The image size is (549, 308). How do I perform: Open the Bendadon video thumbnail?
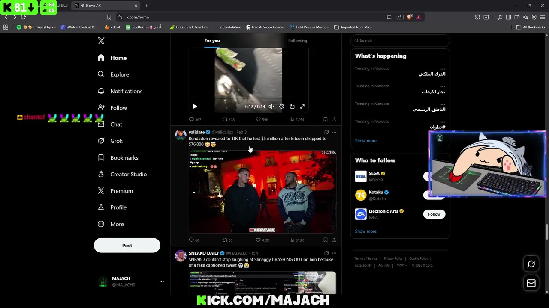tap(262, 192)
